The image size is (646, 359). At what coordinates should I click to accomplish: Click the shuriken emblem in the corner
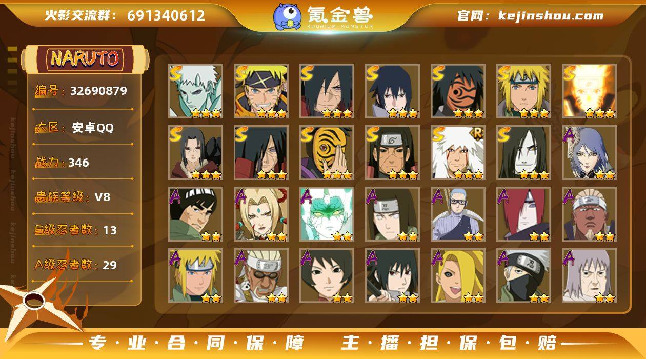point(37,303)
